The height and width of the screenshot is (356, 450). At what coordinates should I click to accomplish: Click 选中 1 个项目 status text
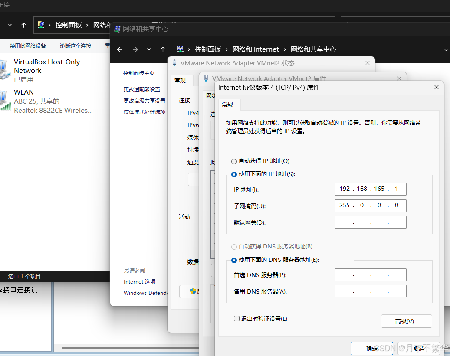click(x=24, y=276)
